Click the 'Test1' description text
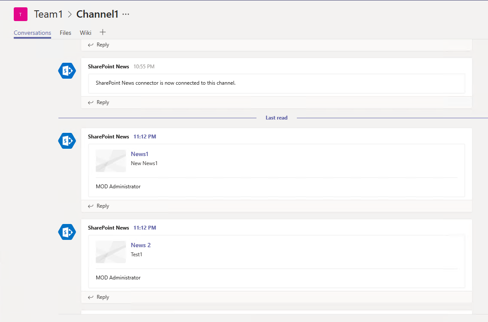The height and width of the screenshot is (322, 488). pos(136,255)
